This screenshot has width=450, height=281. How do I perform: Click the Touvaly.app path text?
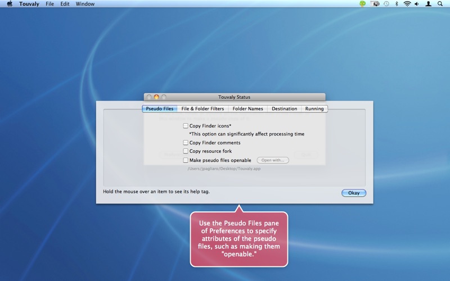pos(224,169)
